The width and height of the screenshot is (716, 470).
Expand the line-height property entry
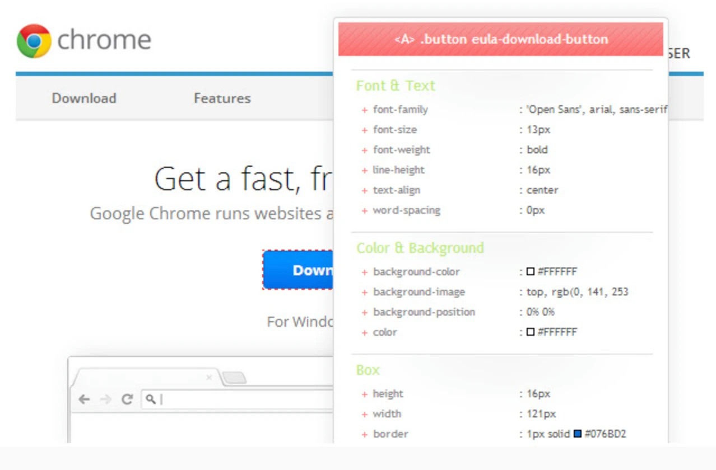(x=365, y=170)
